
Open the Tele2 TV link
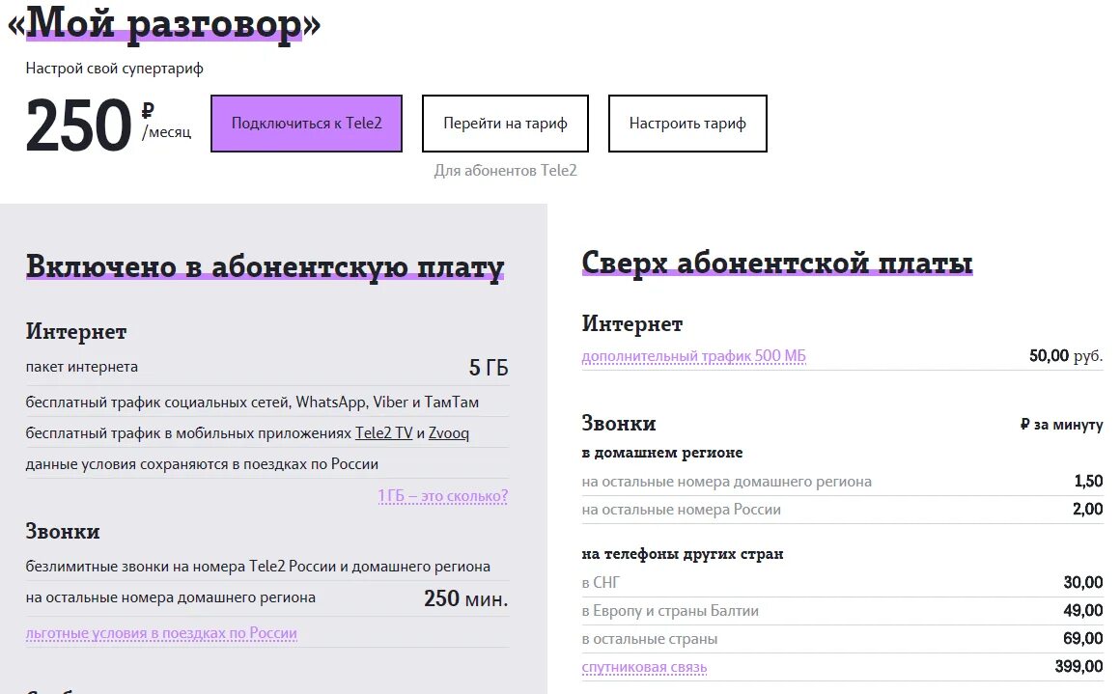(x=381, y=432)
